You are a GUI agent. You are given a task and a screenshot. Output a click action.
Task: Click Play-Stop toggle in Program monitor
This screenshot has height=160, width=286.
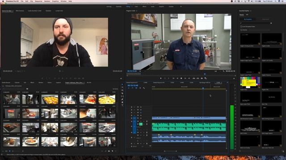181,78
